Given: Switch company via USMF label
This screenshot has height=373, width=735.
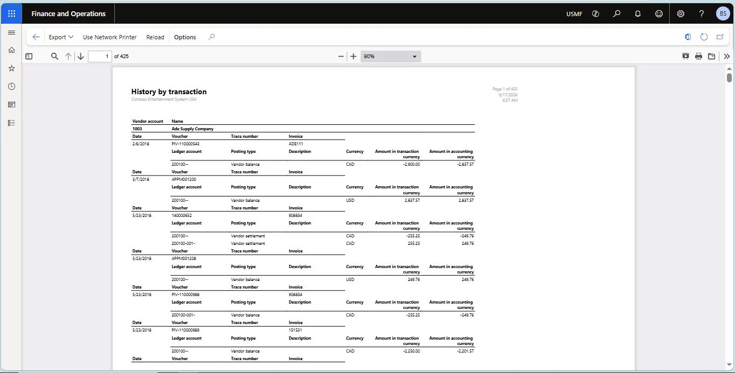Looking at the screenshot, I should pos(574,14).
